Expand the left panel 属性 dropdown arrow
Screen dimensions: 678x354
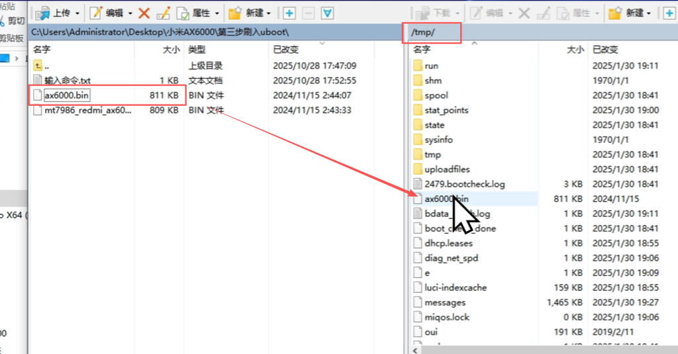(217, 13)
